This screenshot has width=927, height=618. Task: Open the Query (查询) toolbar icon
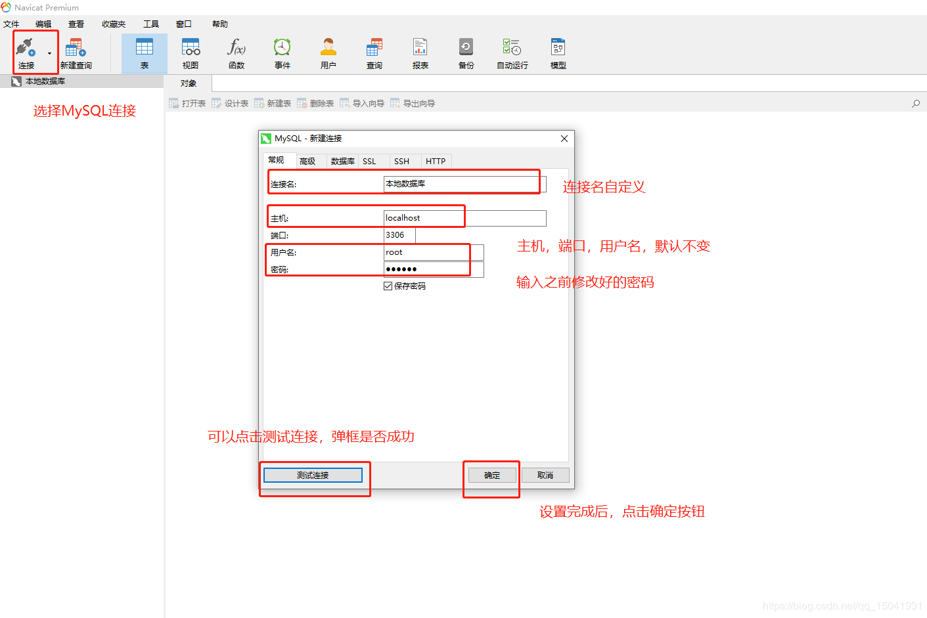coord(374,53)
